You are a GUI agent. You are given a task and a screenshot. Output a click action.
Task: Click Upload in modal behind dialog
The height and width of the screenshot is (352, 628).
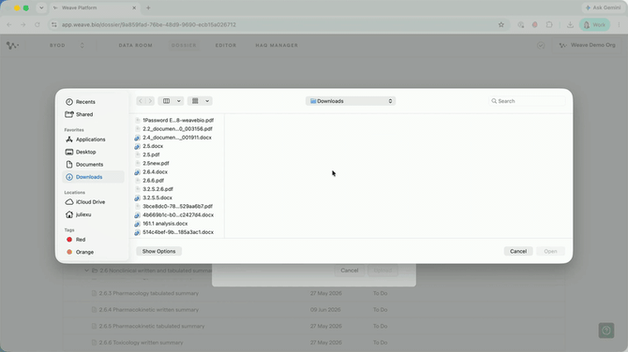pyautogui.click(x=382, y=271)
